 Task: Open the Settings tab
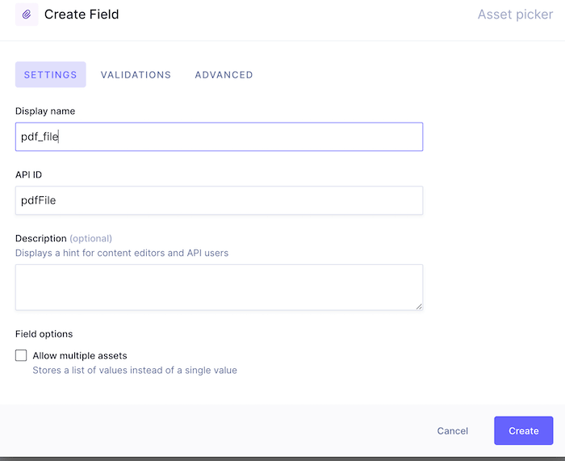tap(50, 74)
